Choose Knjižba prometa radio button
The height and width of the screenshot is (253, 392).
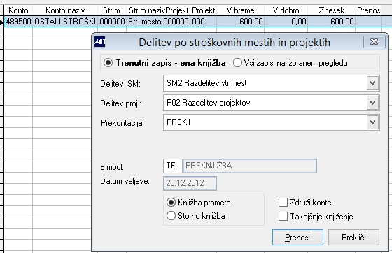(171, 203)
